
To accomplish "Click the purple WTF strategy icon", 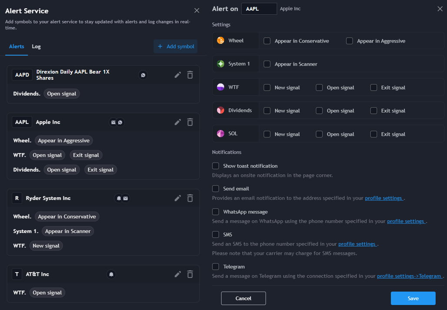I will 220,87.
